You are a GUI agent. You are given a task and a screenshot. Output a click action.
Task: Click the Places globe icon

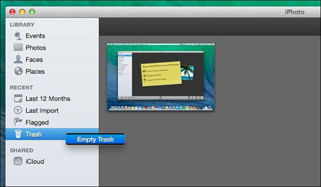[x=18, y=71]
